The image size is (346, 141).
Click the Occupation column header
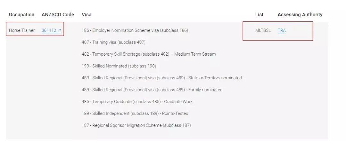pos(21,15)
